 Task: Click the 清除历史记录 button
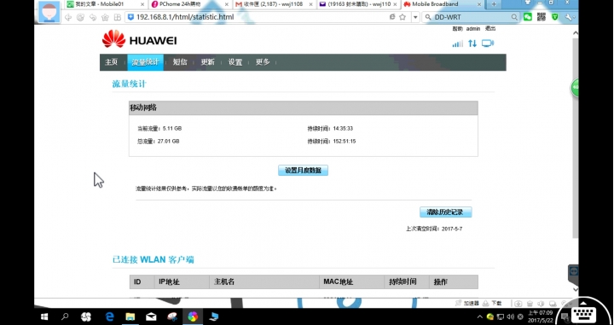(446, 212)
